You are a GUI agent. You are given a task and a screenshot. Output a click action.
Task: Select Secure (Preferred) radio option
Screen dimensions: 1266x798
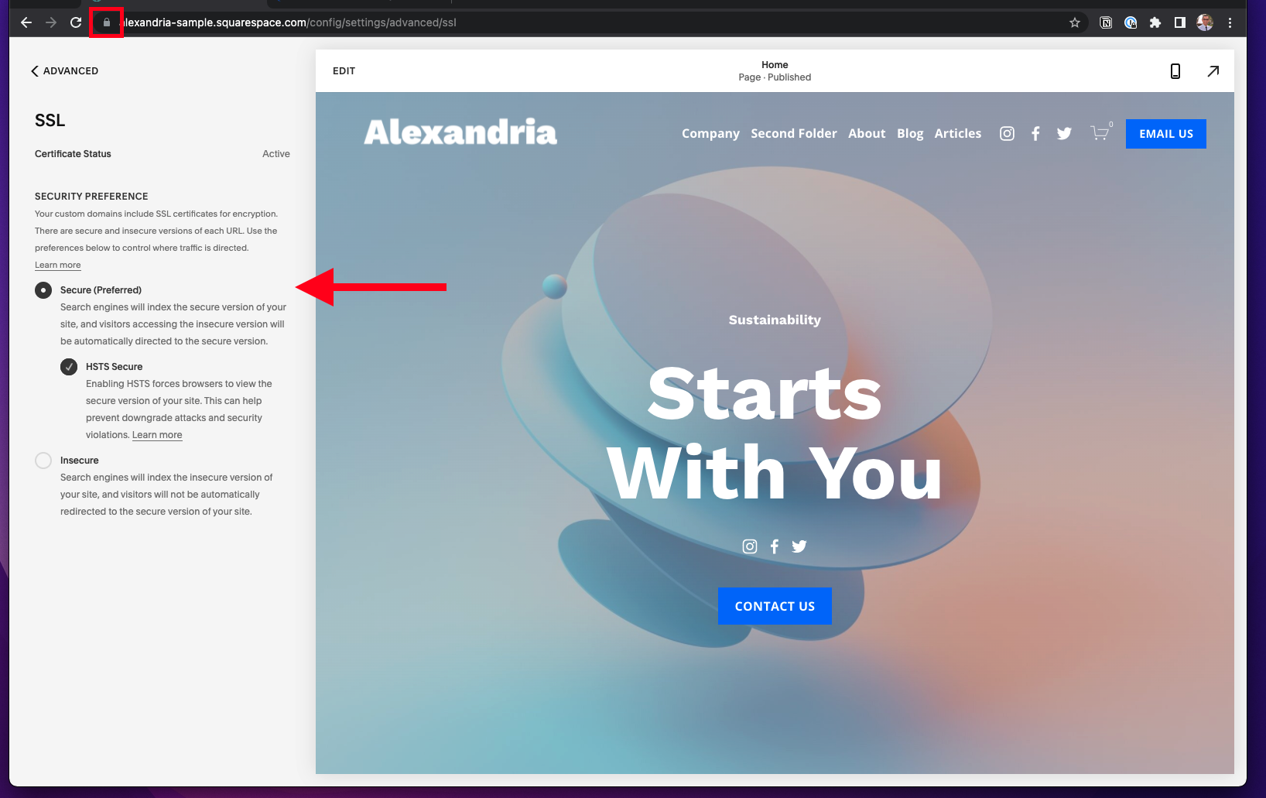43,290
